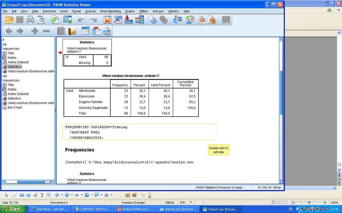Undo the last action
This screenshot has height=213, width=342.
(81, 20)
